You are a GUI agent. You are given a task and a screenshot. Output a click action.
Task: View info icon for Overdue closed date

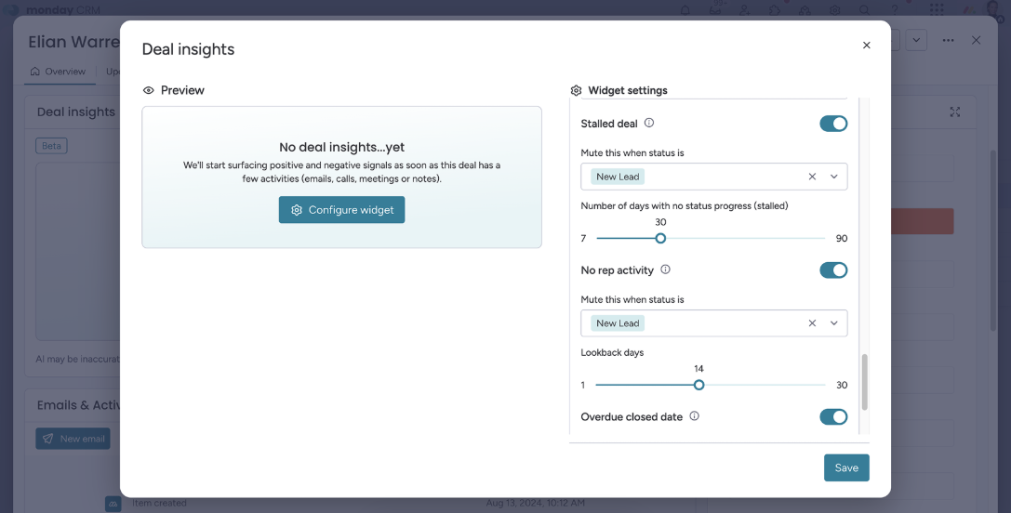click(x=695, y=416)
